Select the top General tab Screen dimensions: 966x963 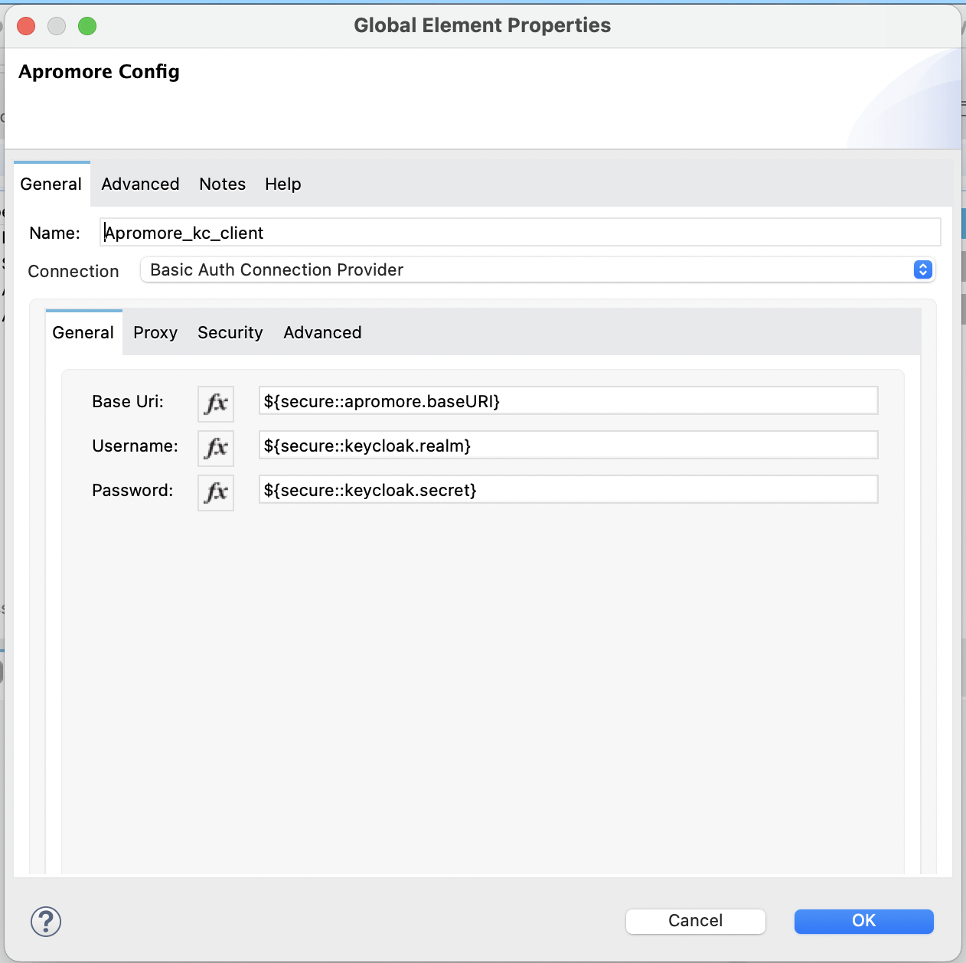51,184
